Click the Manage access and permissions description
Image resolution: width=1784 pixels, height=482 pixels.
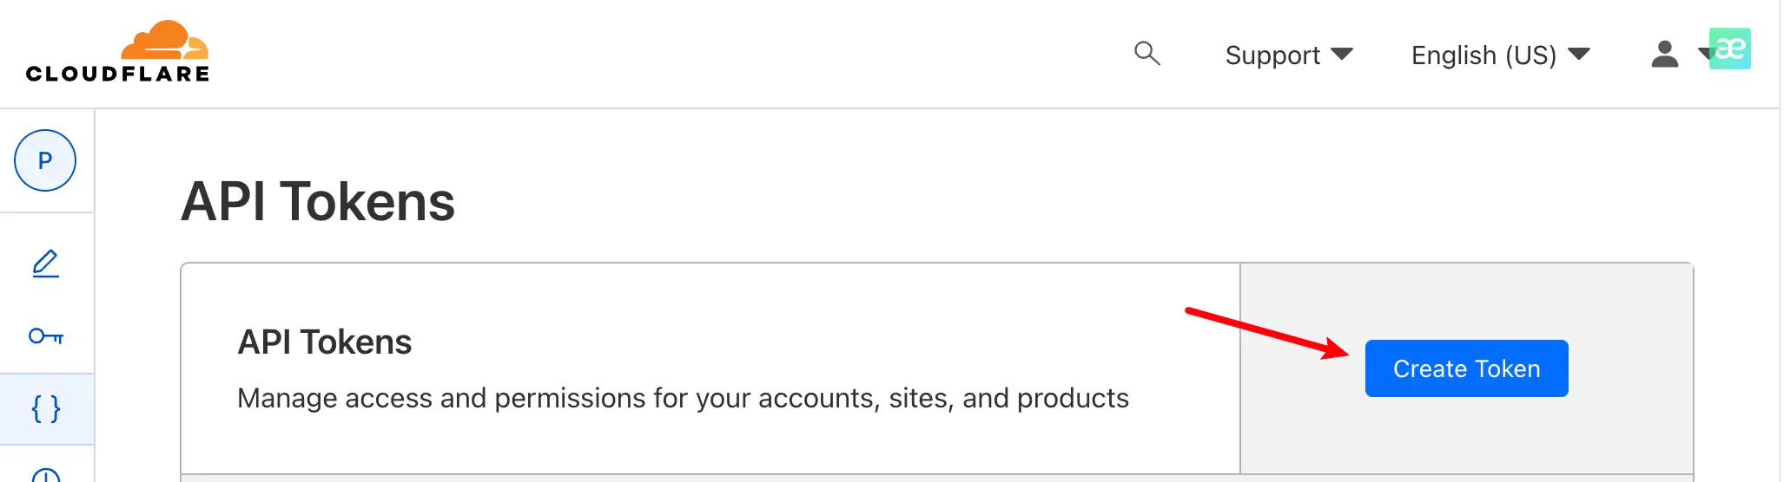[x=683, y=398]
